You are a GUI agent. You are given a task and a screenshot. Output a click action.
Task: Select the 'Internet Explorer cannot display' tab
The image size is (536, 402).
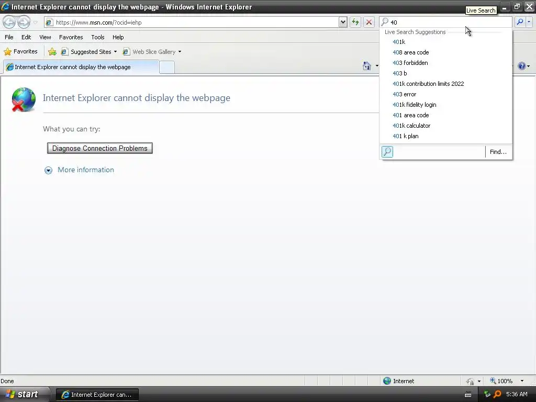pos(81,67)
